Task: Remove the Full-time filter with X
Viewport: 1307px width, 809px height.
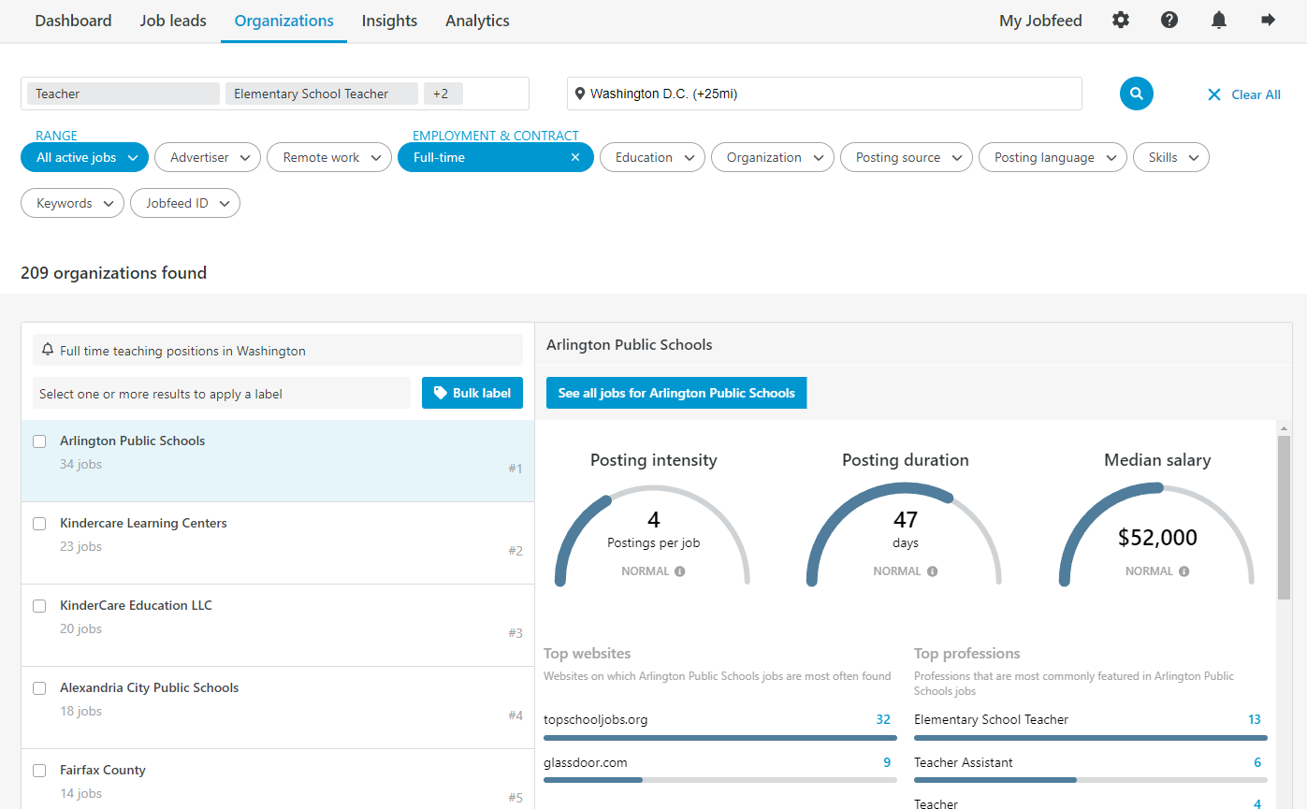Action: click(x=575, y=157)
